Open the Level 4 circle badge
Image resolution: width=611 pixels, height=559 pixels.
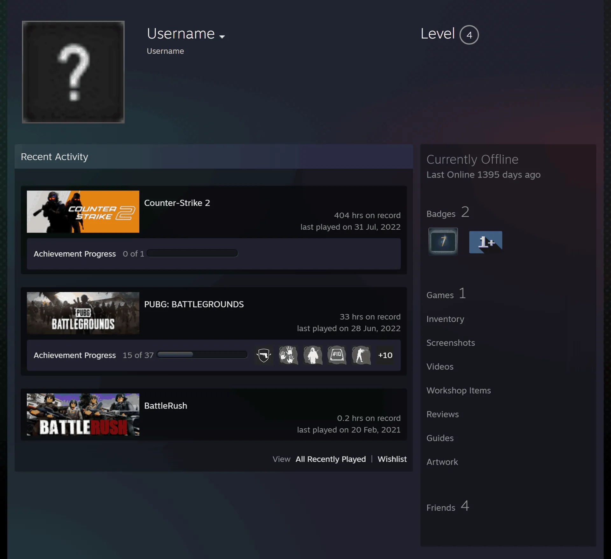(469, 35)
